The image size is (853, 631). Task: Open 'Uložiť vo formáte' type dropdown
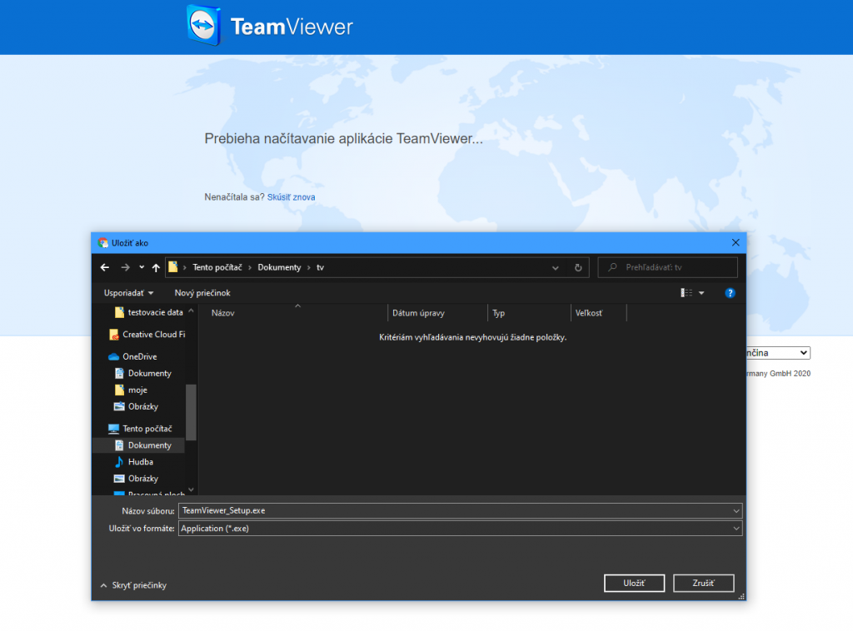tap(460, 529)
